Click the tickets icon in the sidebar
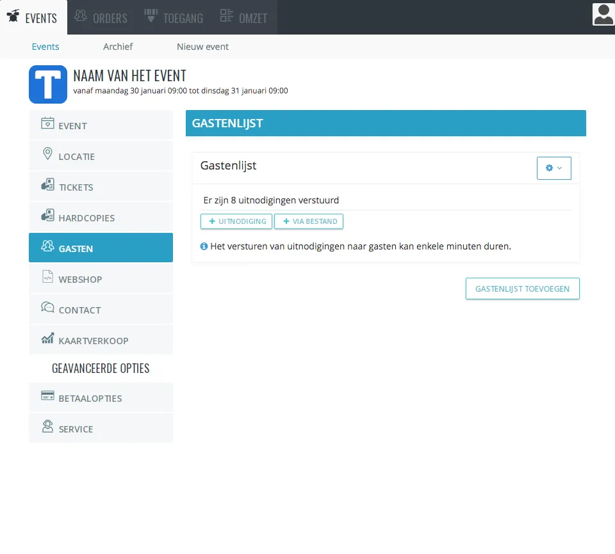 (48, 184)
